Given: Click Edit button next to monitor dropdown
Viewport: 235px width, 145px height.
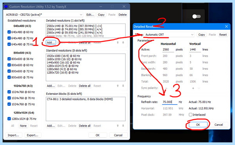Looking at the screenshot, I should [x=90, y=14].
